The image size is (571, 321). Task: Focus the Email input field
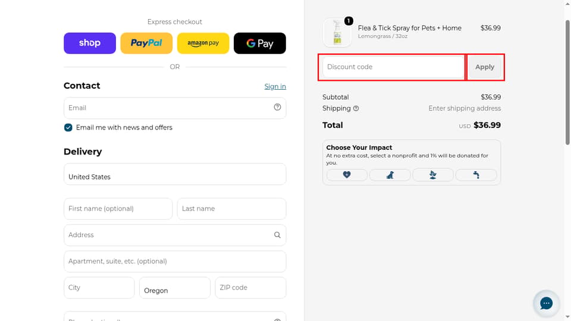coord(175,108)
